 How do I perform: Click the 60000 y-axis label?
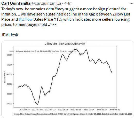click(x=10, y=55)
